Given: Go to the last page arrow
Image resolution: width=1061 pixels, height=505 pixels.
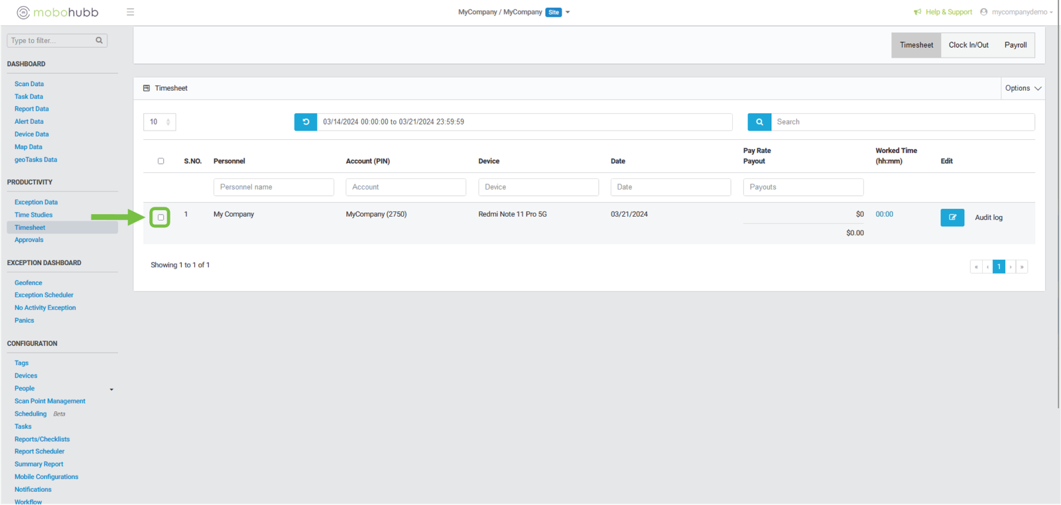Looking at the screenshot, I should [1022, 266].
